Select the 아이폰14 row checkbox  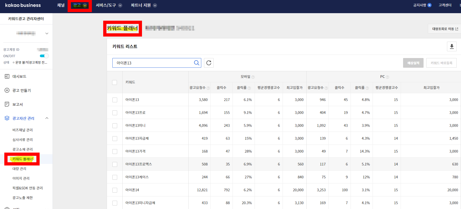point(115,190)
